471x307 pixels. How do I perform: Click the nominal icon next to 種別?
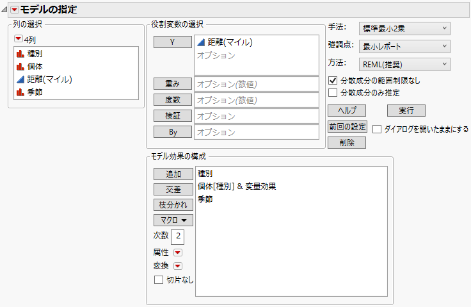20,54
